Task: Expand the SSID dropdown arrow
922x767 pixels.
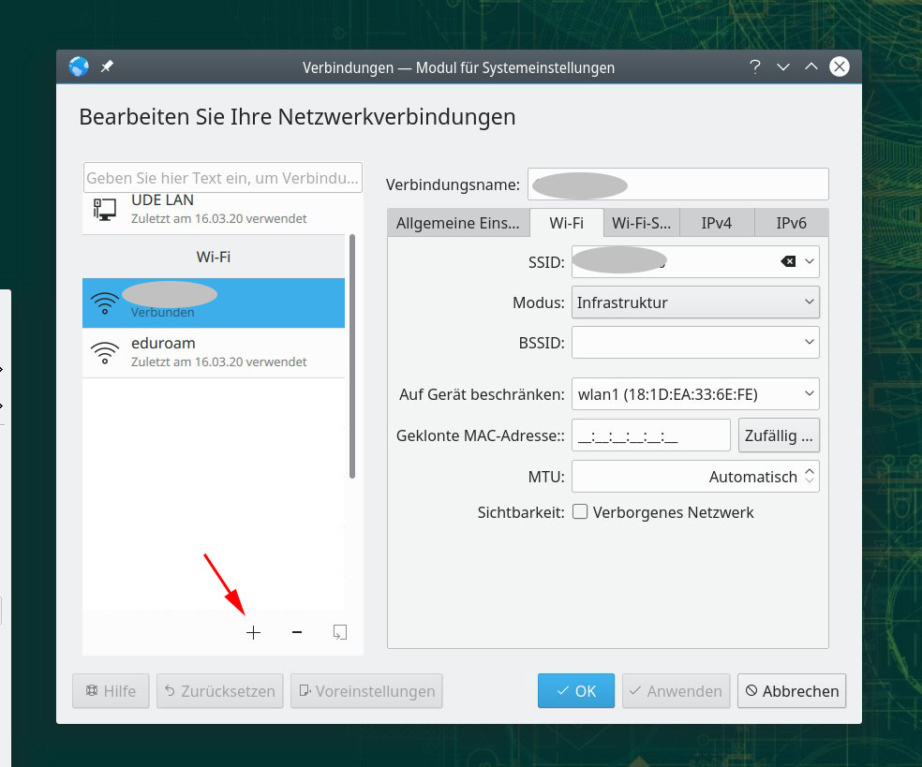Action: click(x=810, y=262)
